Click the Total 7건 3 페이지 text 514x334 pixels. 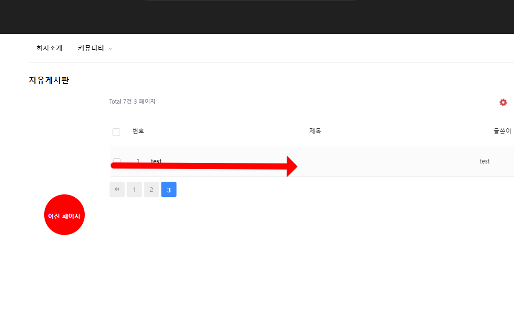[x=132, y=102]
